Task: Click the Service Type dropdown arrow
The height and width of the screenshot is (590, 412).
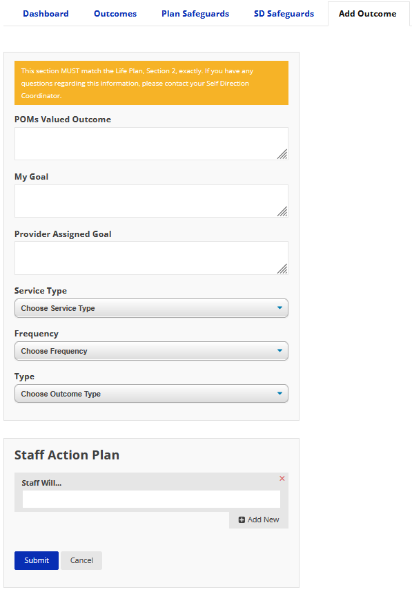Action: pos(279,308)
